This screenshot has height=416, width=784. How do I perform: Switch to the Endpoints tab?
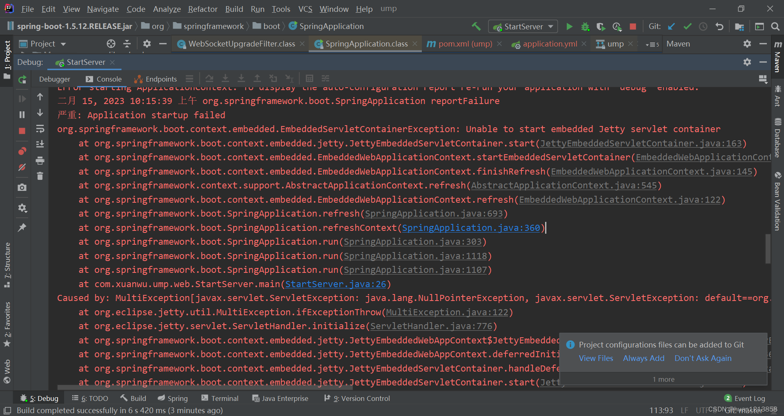click(156, 79)
